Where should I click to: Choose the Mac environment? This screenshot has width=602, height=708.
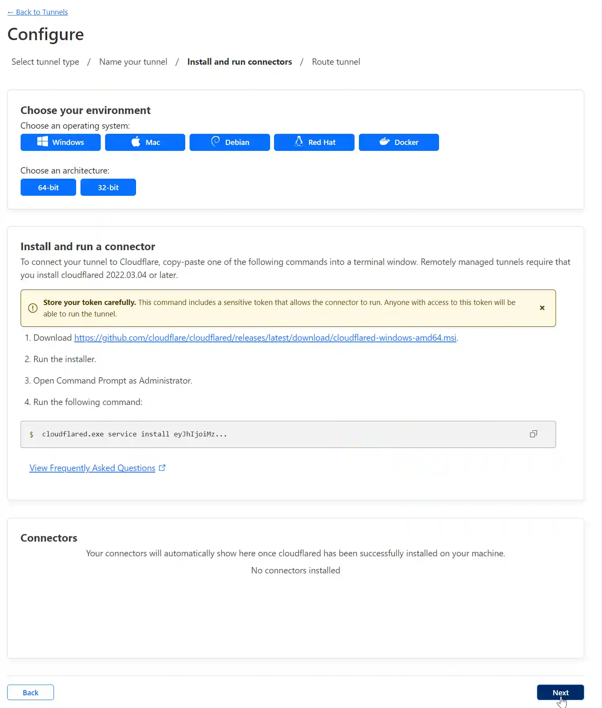point(145,142)
